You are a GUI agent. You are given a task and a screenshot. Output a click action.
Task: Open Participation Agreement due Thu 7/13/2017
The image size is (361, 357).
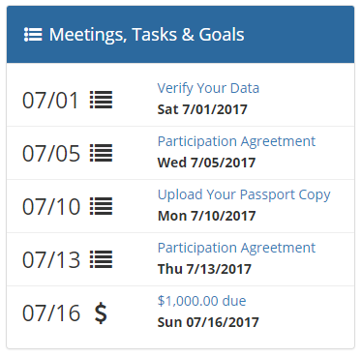point(236,248)
